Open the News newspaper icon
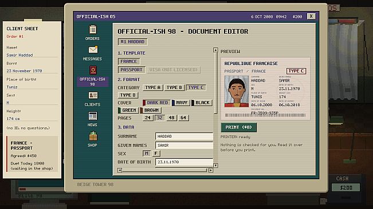 coord(93,116)
